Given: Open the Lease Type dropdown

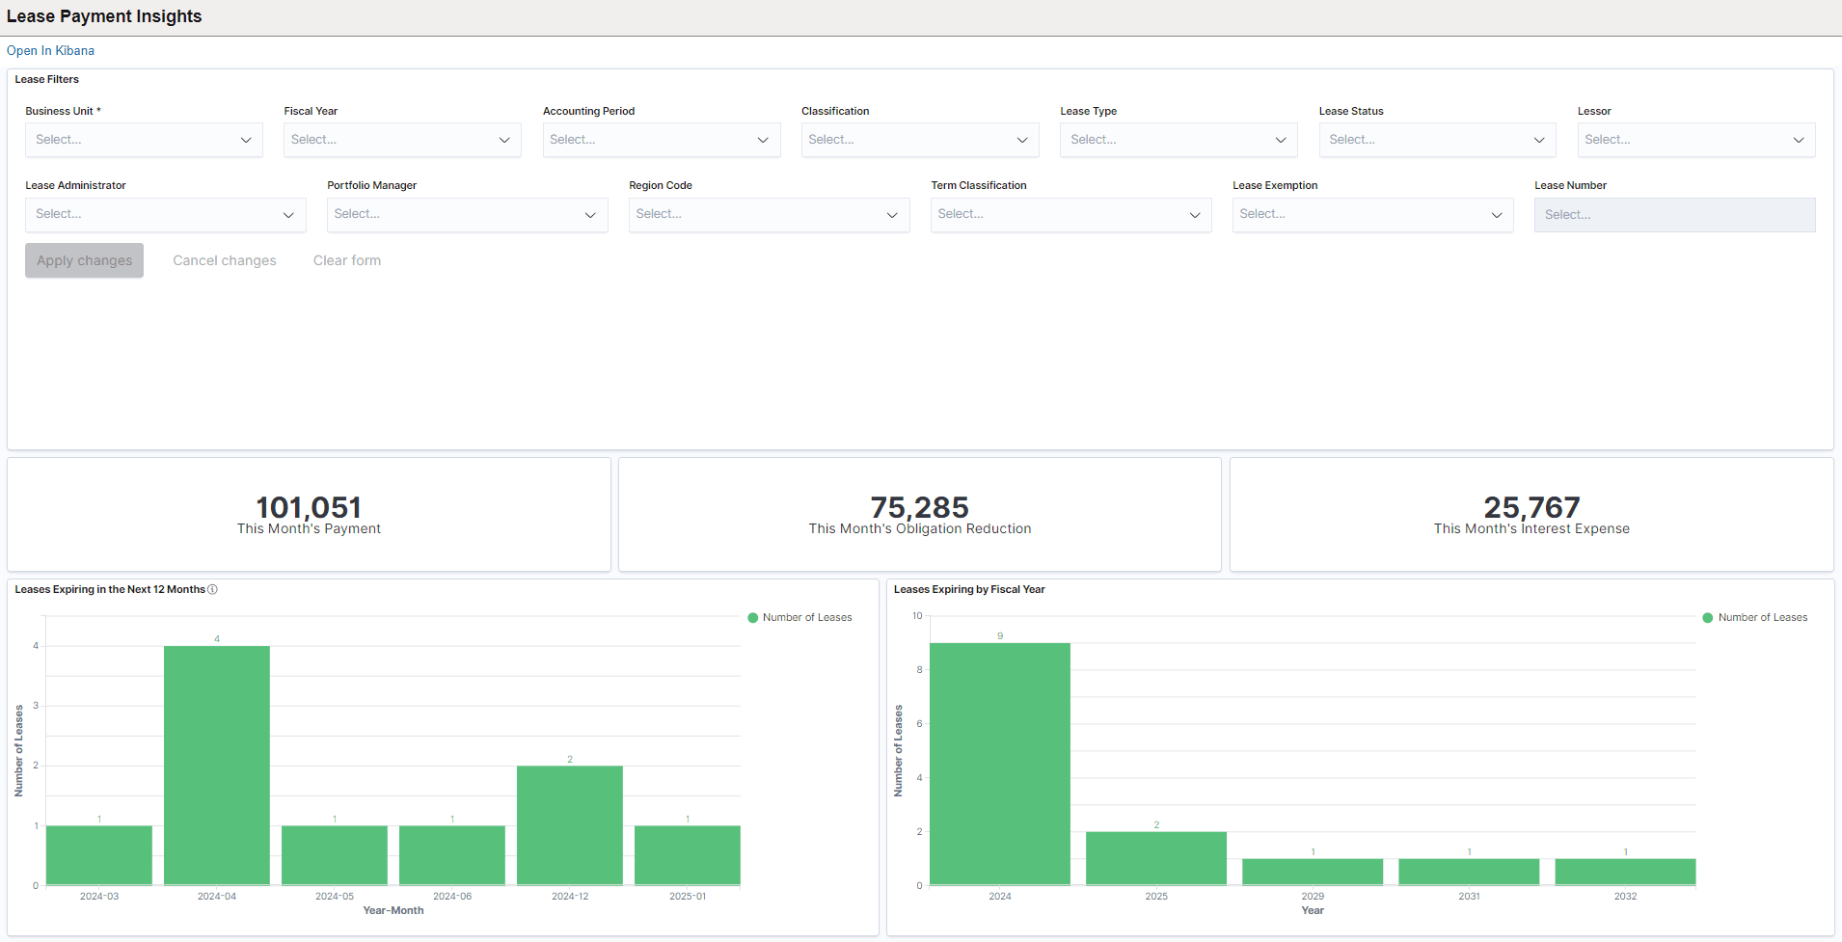Looking at the screenshot, I should (x=1178, y=139).
